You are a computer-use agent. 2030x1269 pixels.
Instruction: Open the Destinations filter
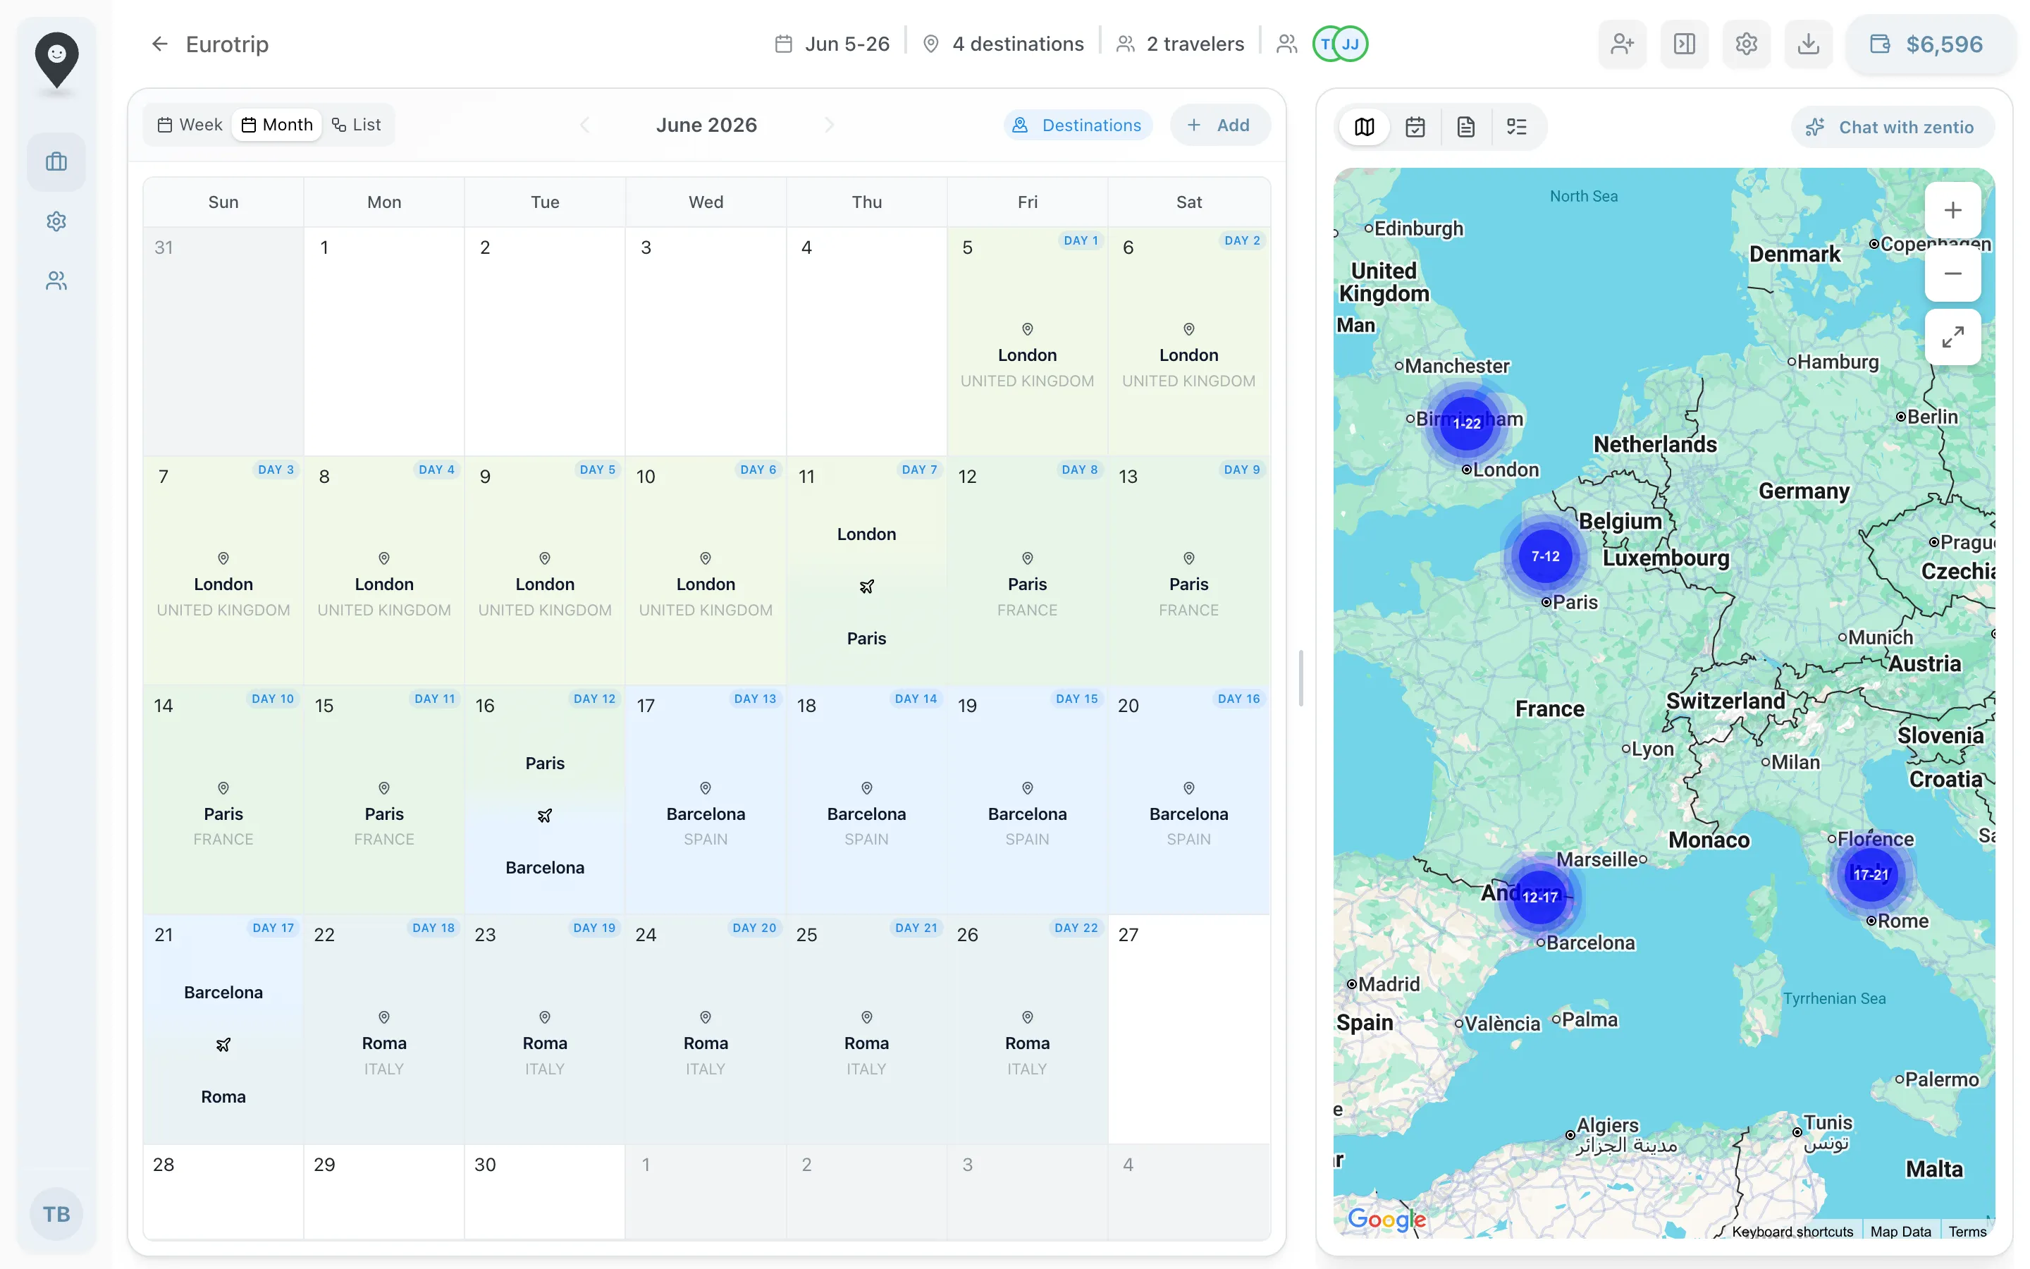point(1078,124)
